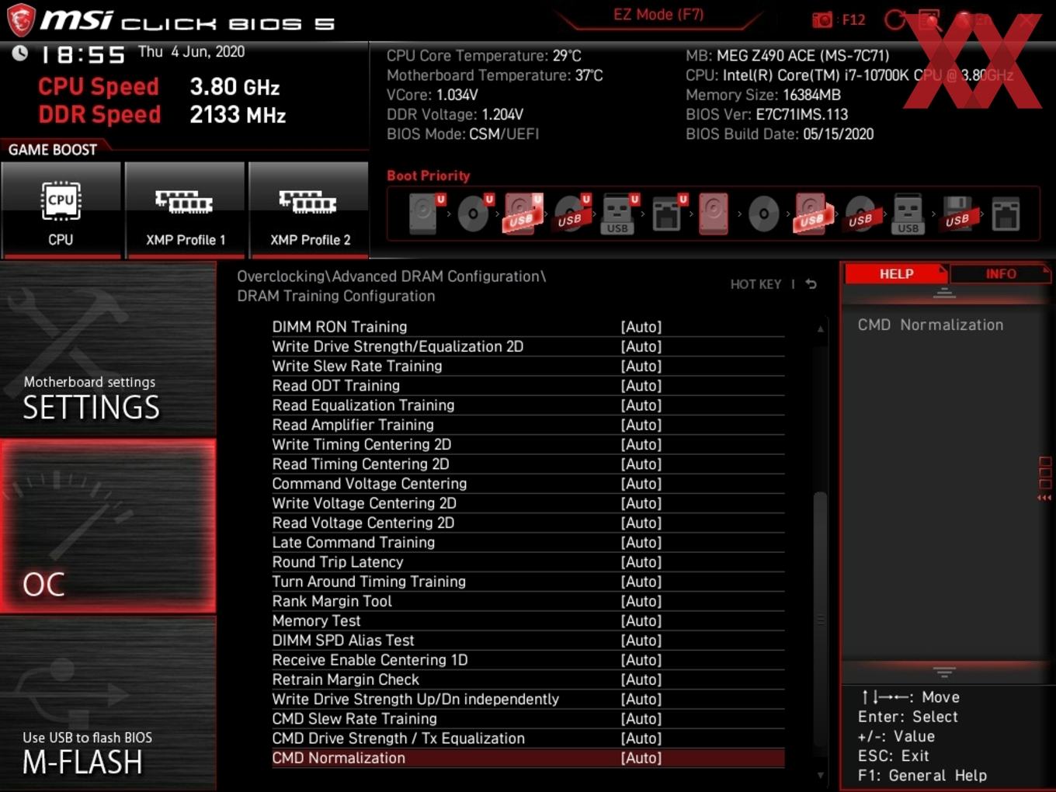
Task: Select Read Voltage Centering 2D row
Action: click(x=528, y=523)
